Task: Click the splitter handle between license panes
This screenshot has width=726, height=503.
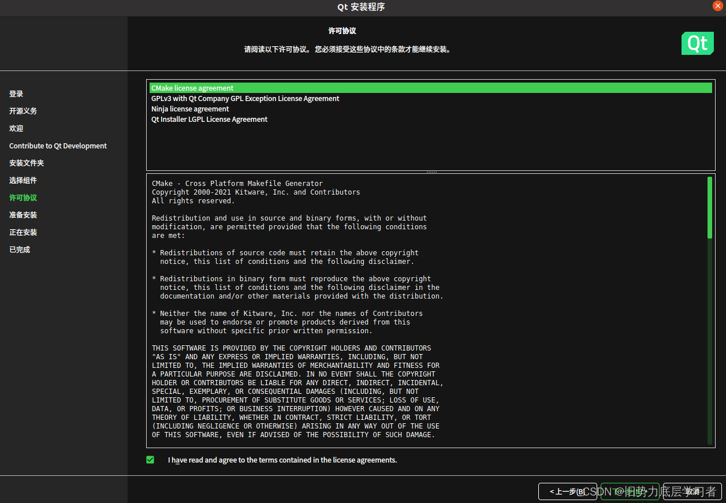Action: (x=431, y=172)
